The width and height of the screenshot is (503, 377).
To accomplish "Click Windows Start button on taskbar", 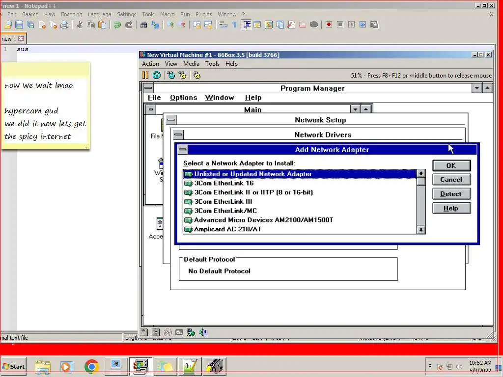I will point(13,366).
